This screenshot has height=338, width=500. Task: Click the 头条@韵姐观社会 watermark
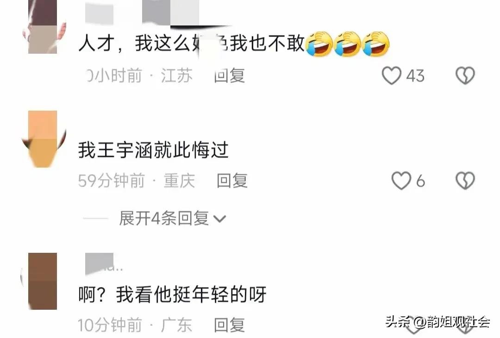click(x=437, y=322)
